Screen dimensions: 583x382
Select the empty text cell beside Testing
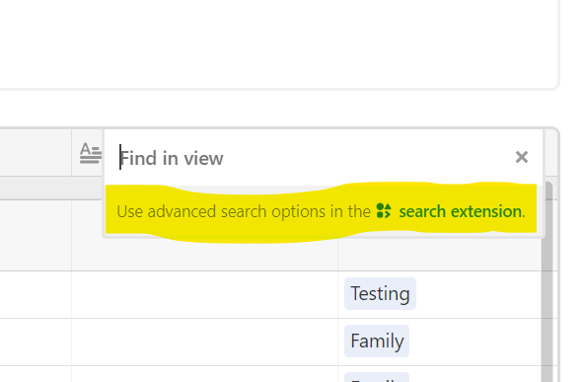coord(204,294)
